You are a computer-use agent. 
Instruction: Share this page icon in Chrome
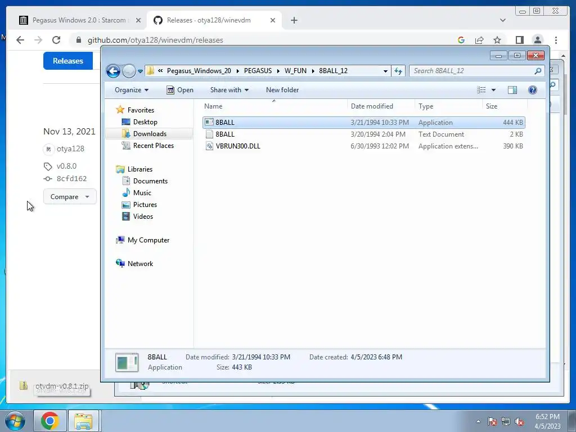(x=479, y=40)
